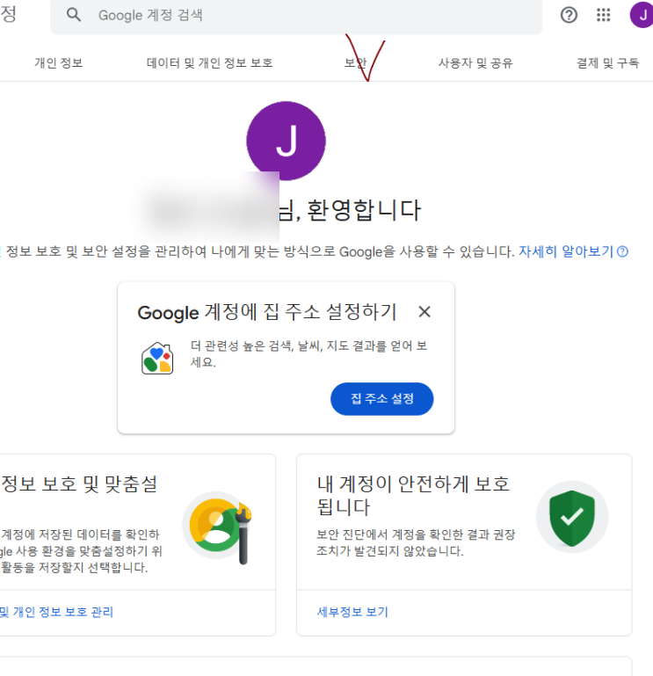Viewport: 653px width, 676px height.
Task: Click the 정보 보호 및 맞춤설 card heading
Action: click(79, 484)
